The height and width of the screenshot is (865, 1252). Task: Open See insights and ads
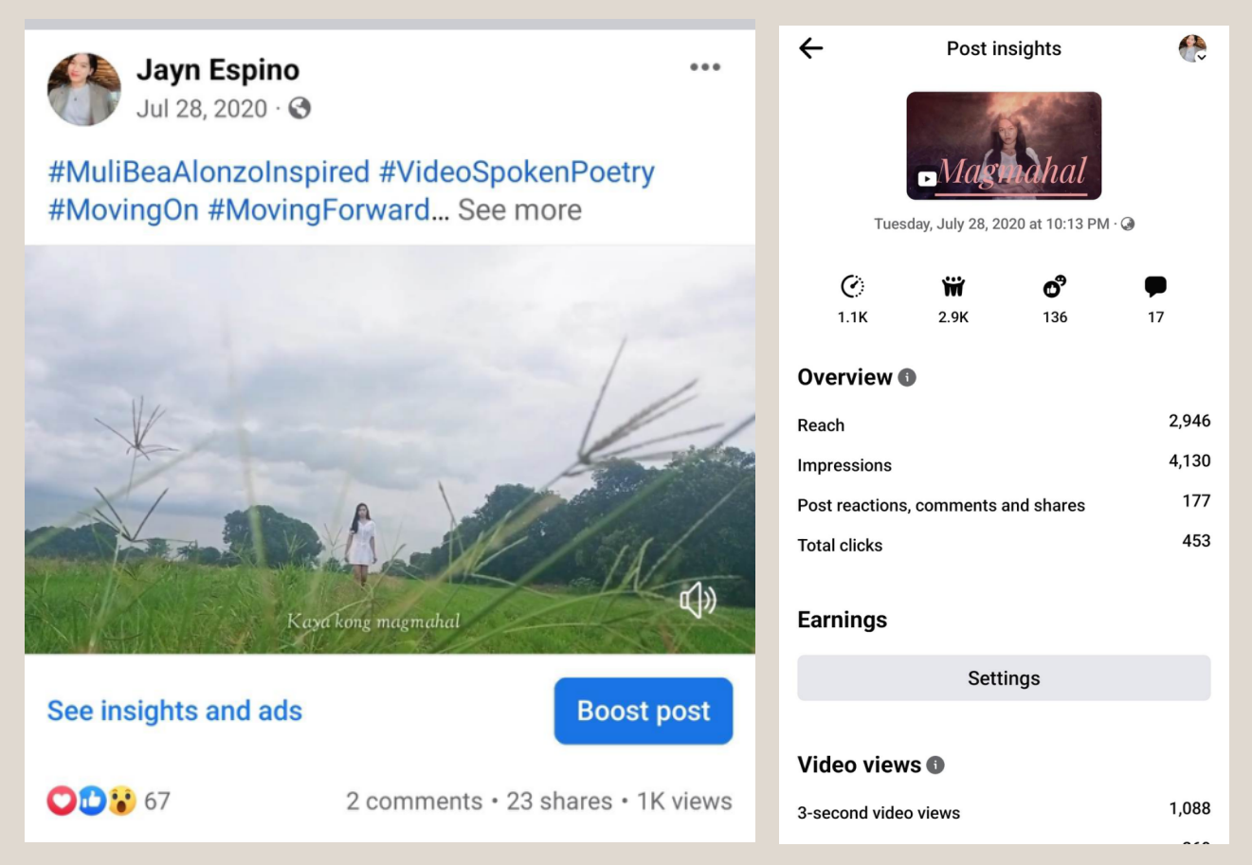click(174, 711)
